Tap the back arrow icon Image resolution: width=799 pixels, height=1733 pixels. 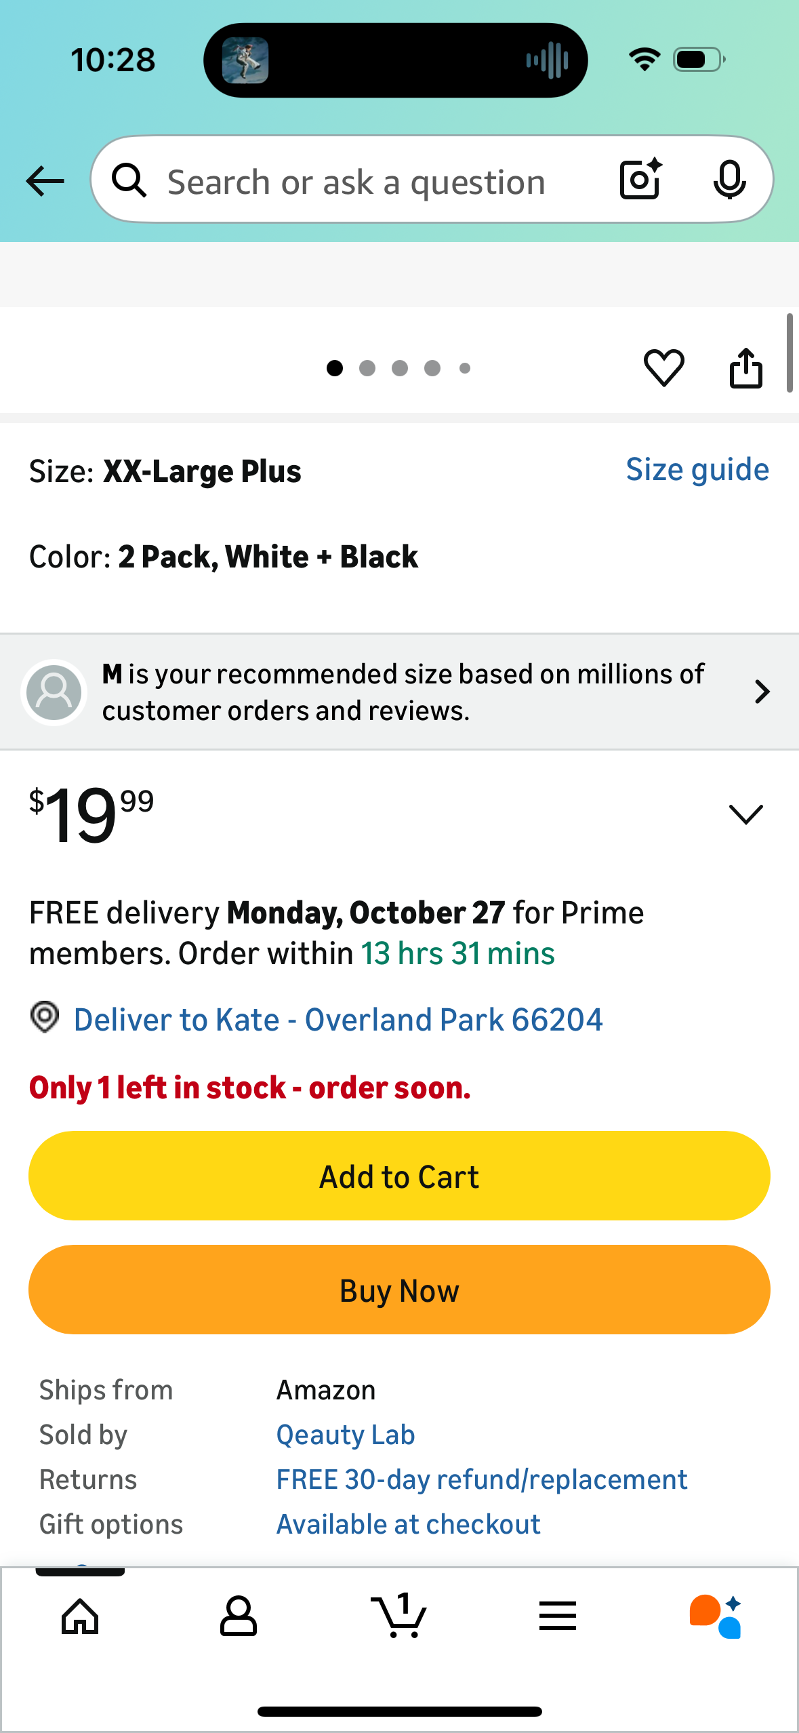45,181
